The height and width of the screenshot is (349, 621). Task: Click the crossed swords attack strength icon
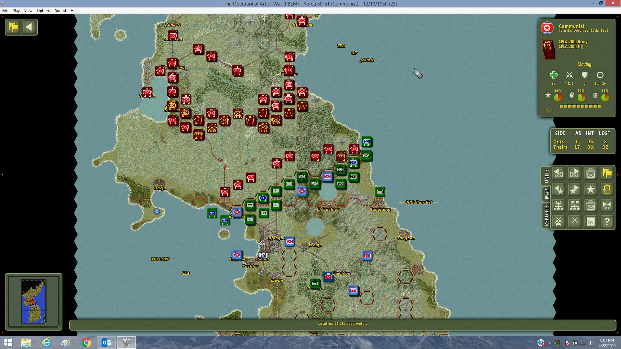[x=569, y=75]
